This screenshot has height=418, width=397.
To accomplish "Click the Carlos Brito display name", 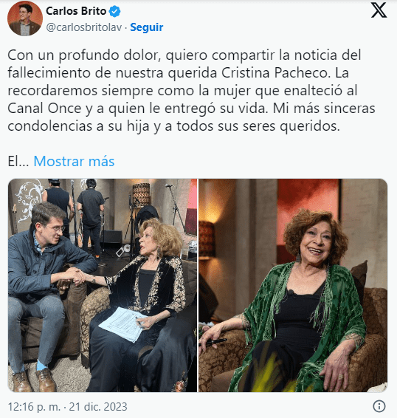I will point(76,11).
